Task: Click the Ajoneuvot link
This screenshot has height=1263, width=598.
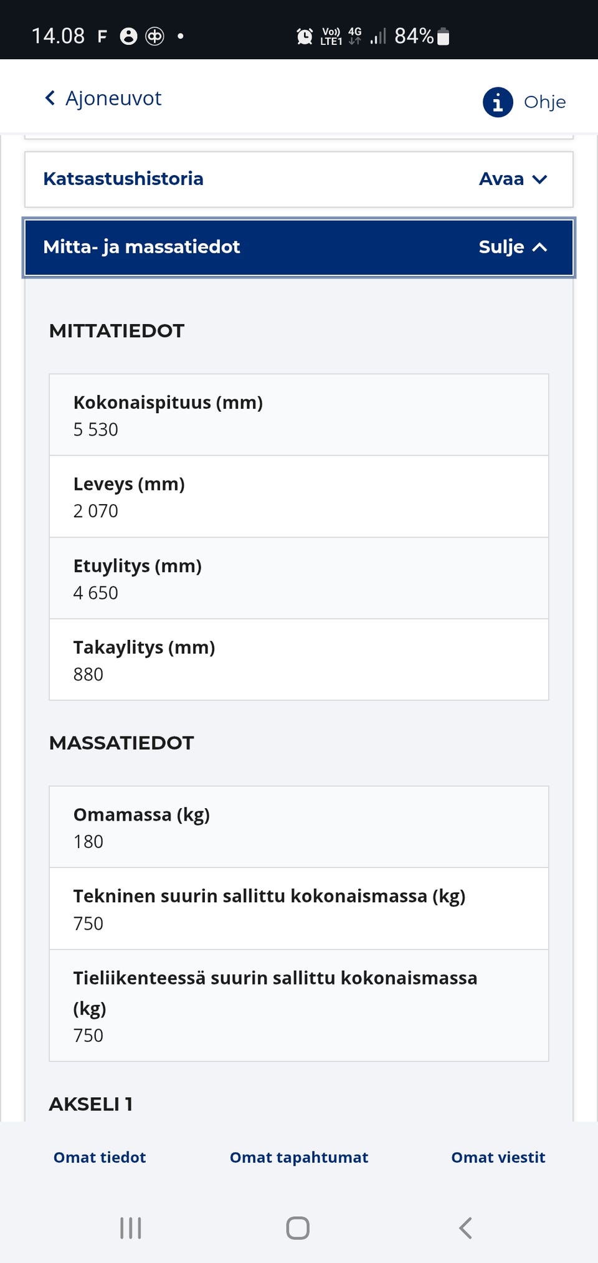Action: point(113,98)
